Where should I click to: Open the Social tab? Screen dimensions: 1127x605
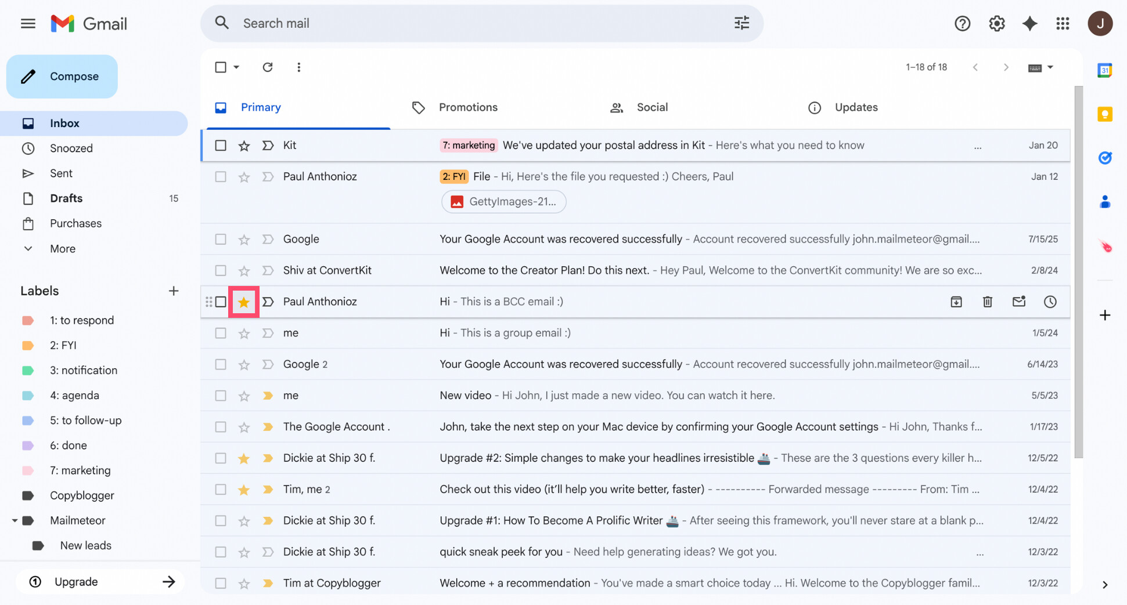651,107
